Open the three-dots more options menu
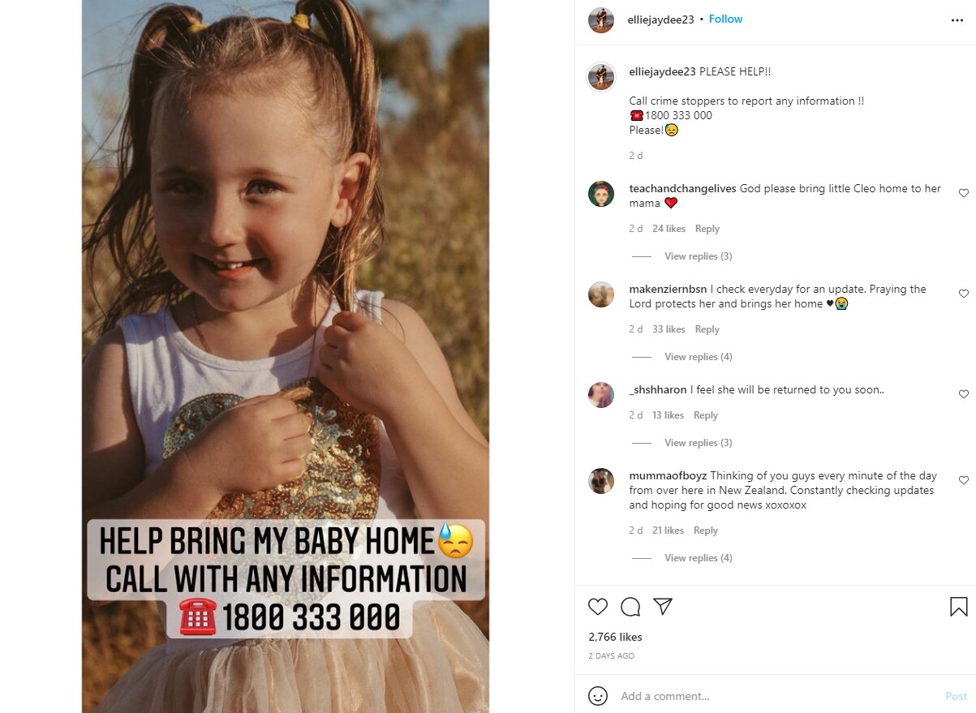Image resolution: width=976 pixels, height=713 pixels. (957, 20)
